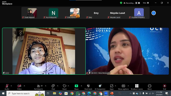Image resolution: width=171 pixels, height=96 pixels.
Task: Open Task View on the taskbar
Action: pyautogui.click(x=48, y=93)
